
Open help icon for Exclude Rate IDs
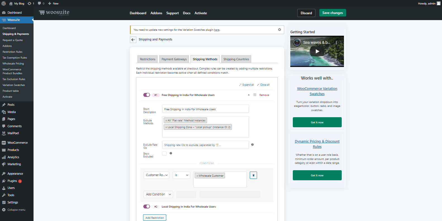(x=252, y=145)
